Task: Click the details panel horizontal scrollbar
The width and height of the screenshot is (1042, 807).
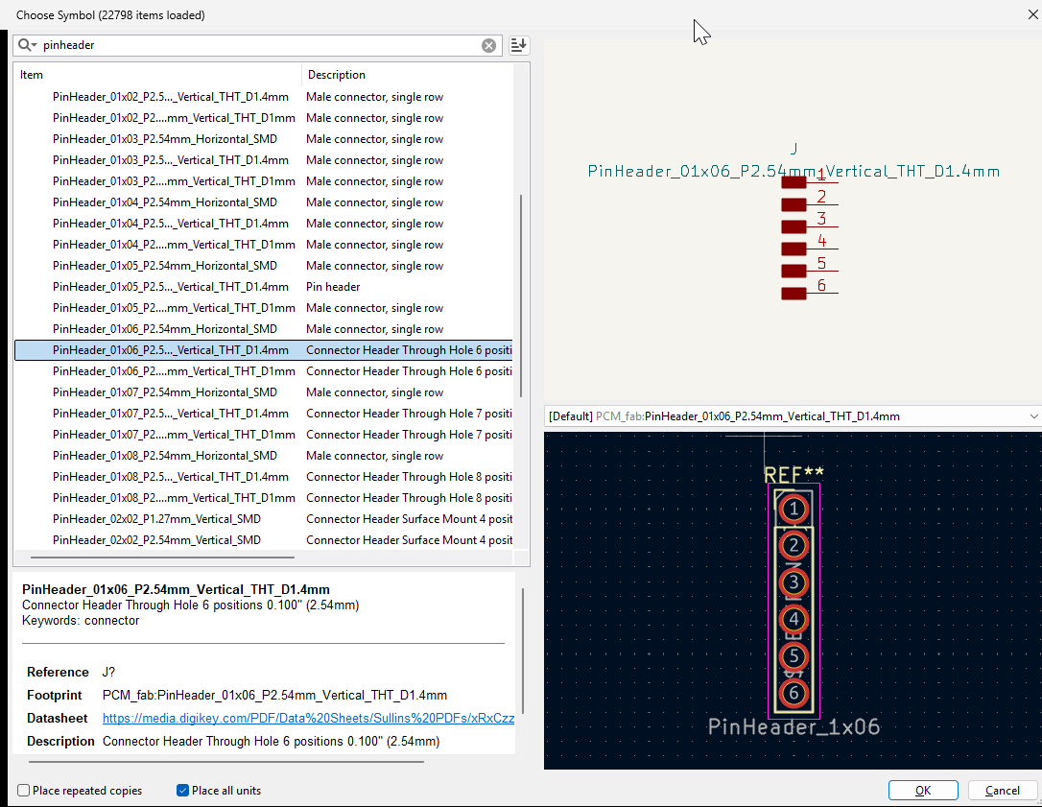Action: click(225, 761)
